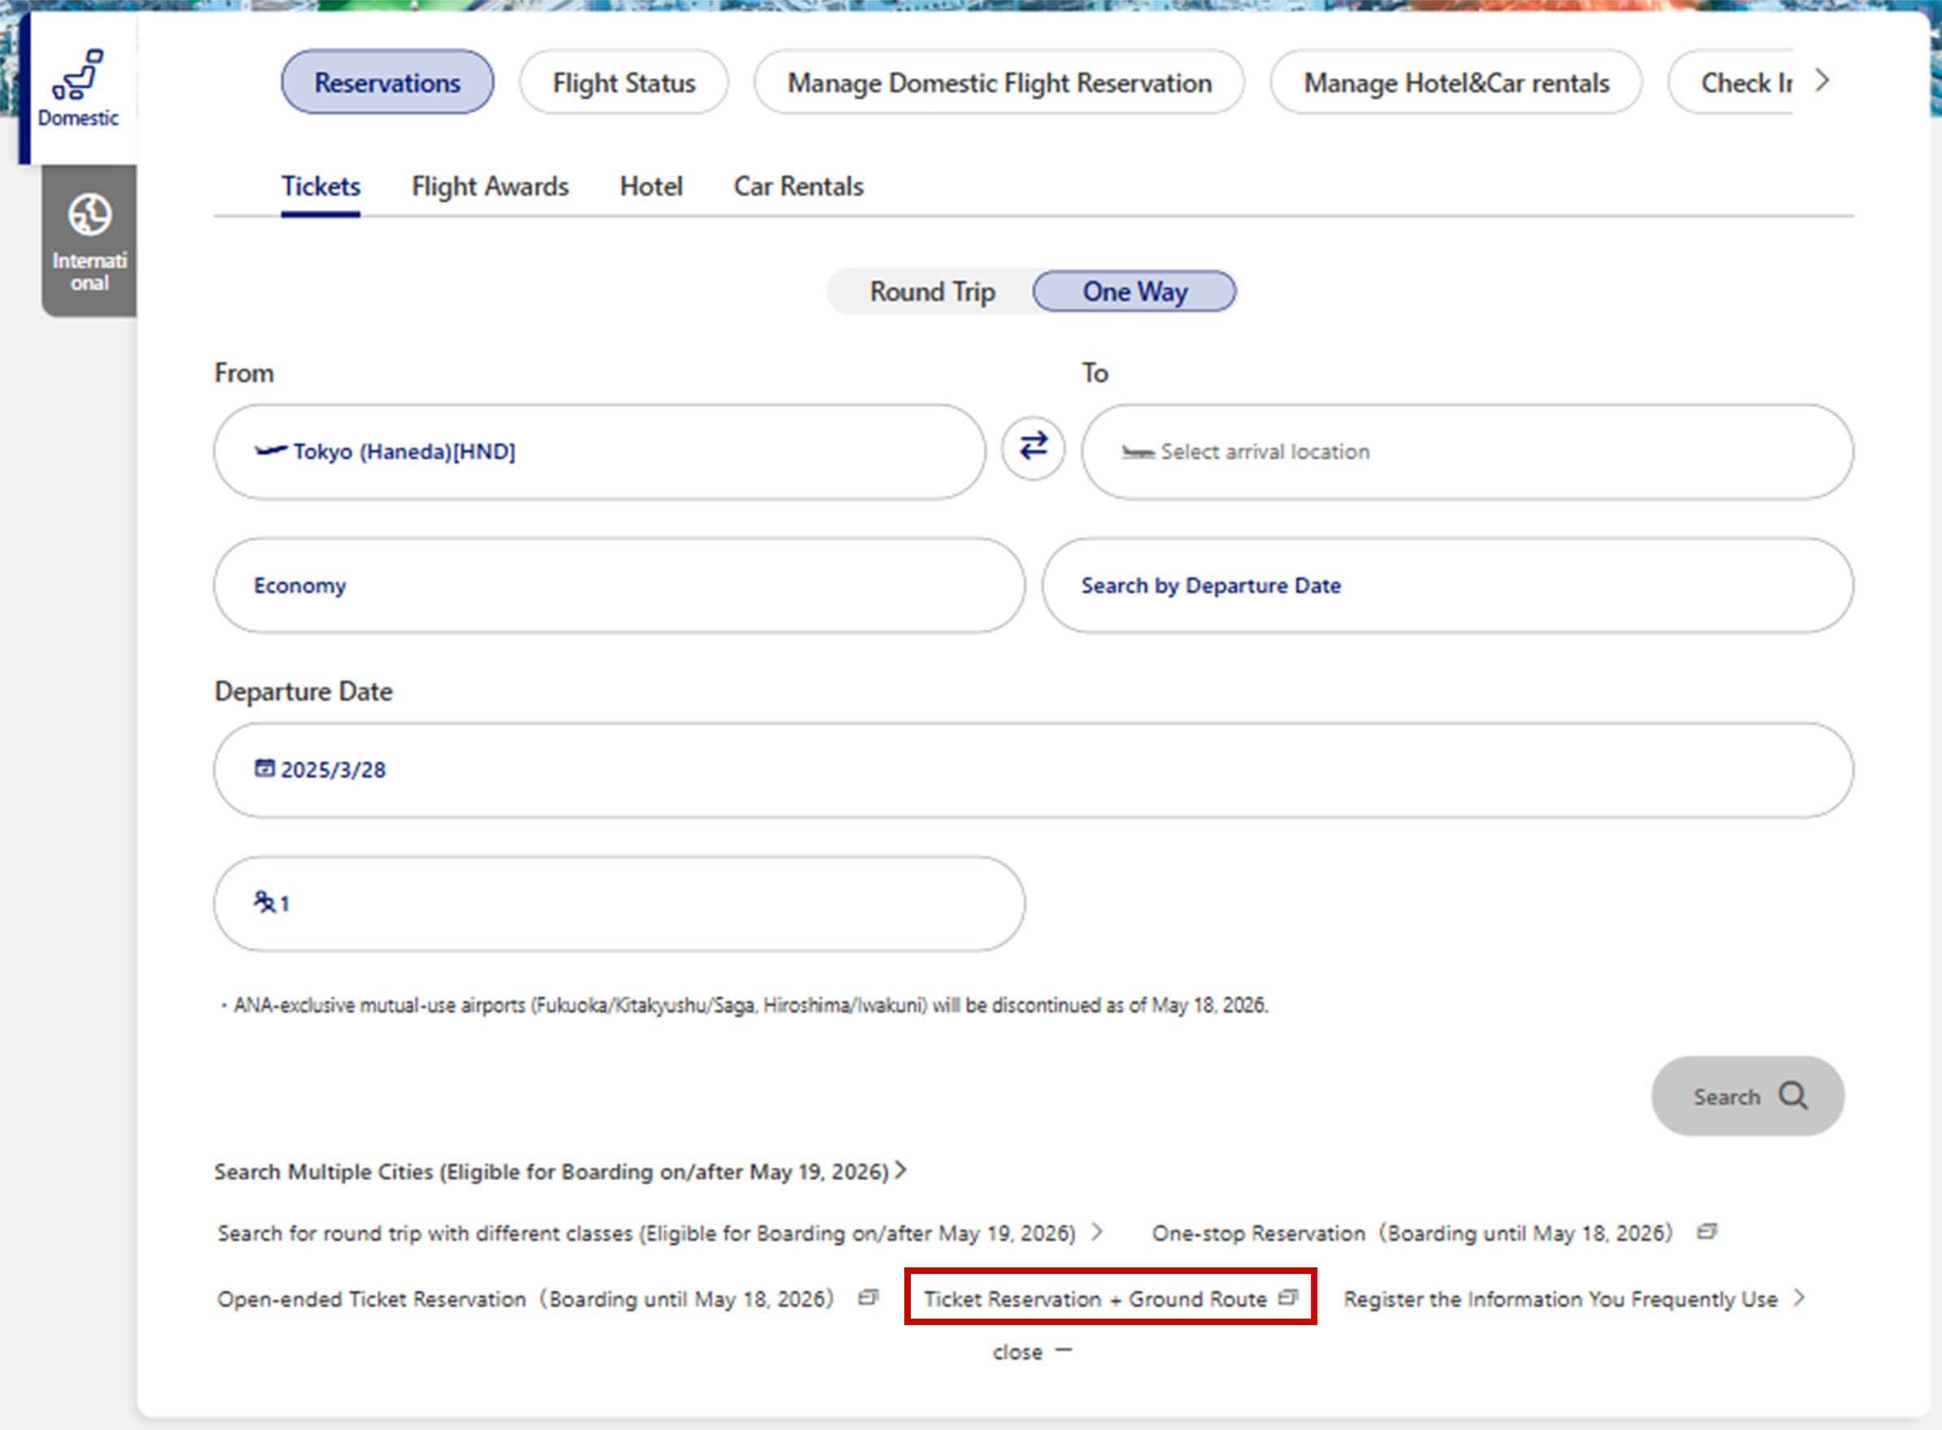Viewport: 1942px width, 1430px height.
Task: Open One-stop Reservation link
Action: point(1434,1232)
